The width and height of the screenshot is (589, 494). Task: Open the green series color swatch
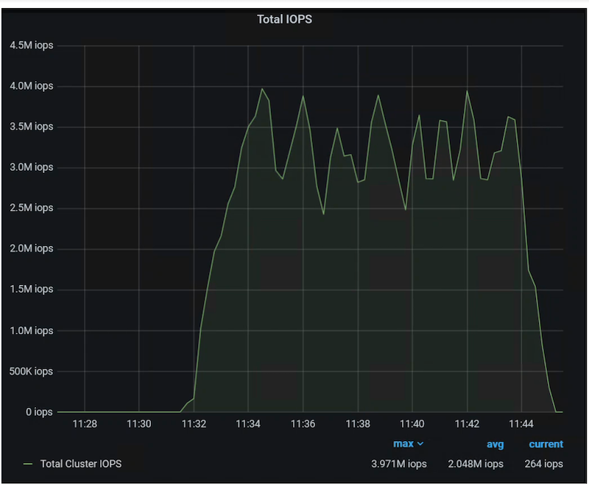[x=28, y=464]
